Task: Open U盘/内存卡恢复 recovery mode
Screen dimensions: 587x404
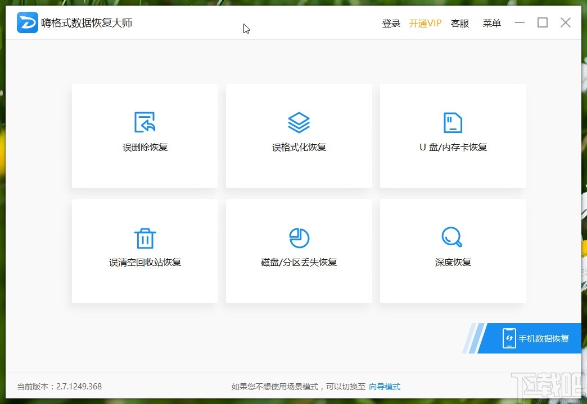Action: pos(453,136)
